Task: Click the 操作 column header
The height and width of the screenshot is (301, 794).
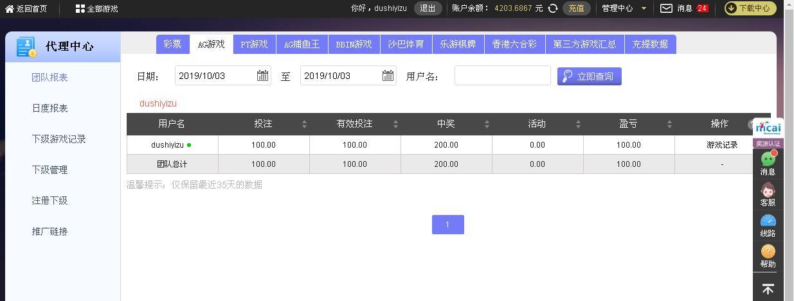Action: pyautogui.click(x=719, y=124)
